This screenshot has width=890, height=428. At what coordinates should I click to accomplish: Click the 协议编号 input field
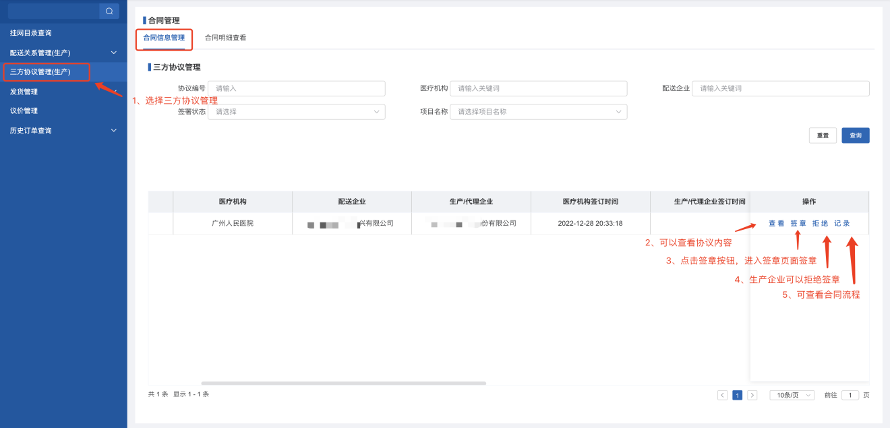click(x=296, y=88)
